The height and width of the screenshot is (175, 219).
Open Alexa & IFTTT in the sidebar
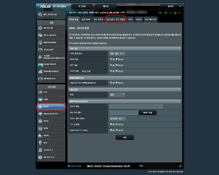51,114
